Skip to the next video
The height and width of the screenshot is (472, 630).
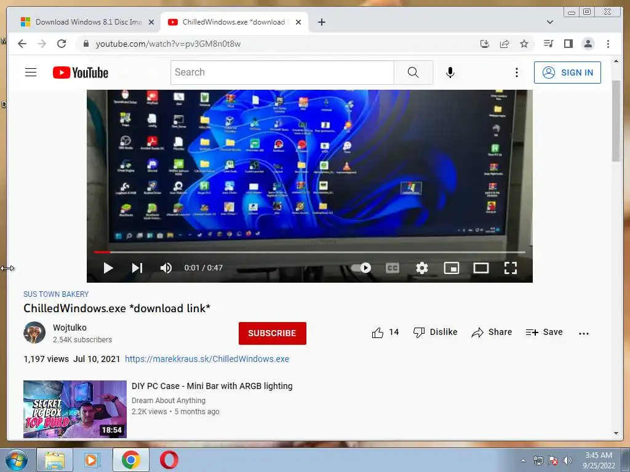137,268
